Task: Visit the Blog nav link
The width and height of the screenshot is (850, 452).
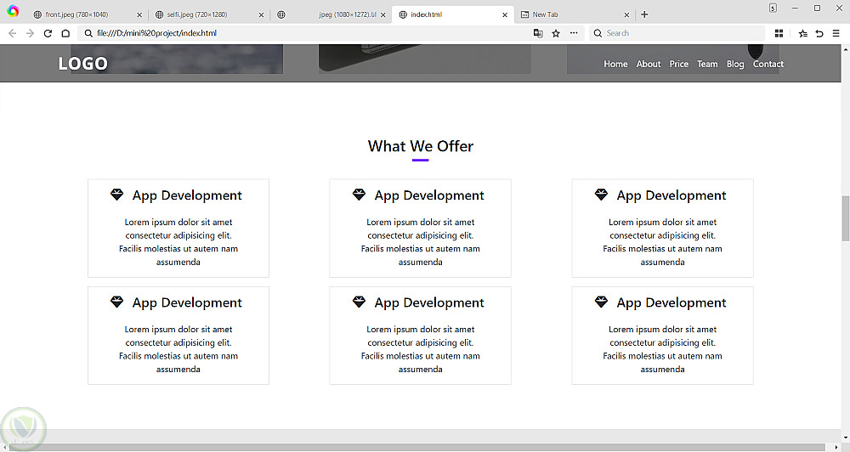Action: pyautogui.click(x=735, y=64)
